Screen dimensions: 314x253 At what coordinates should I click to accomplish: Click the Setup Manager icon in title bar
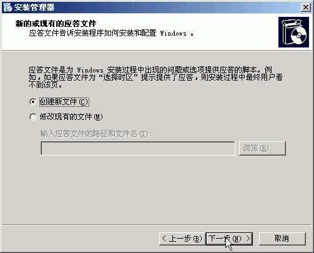tap(8, 7)
